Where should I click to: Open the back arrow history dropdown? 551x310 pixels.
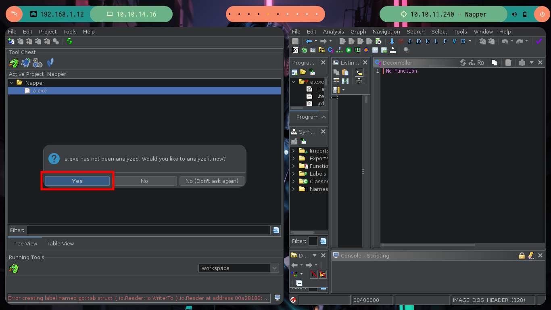316,41
